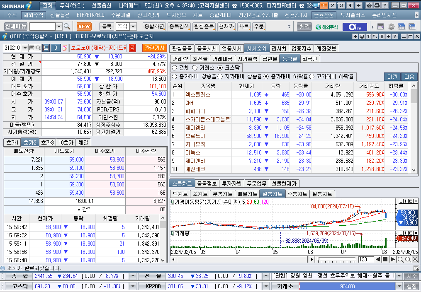Expand the 선물 ticker dropdown
Image resolution: width=421 pixels, height=292 pixels.
point(266,276)
